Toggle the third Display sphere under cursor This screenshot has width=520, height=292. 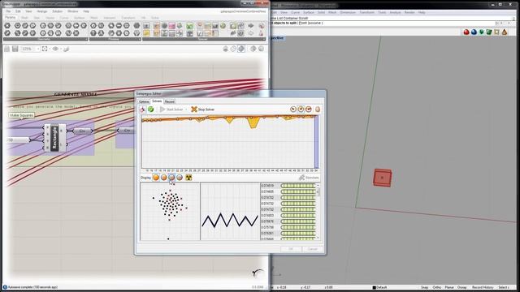click(171, 178)
